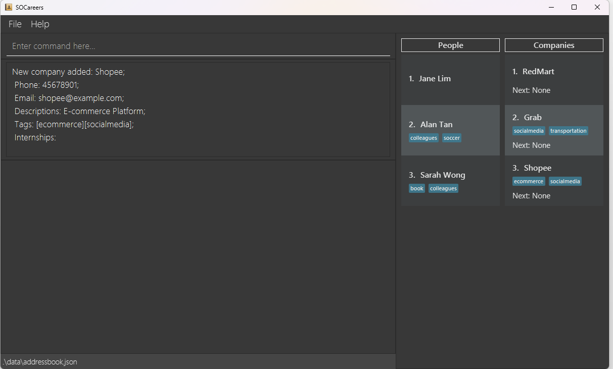Open the File menu
Image resolution: width=613 pixels, height=369 pixels.
pyautogui.click(x=15, y=24)
